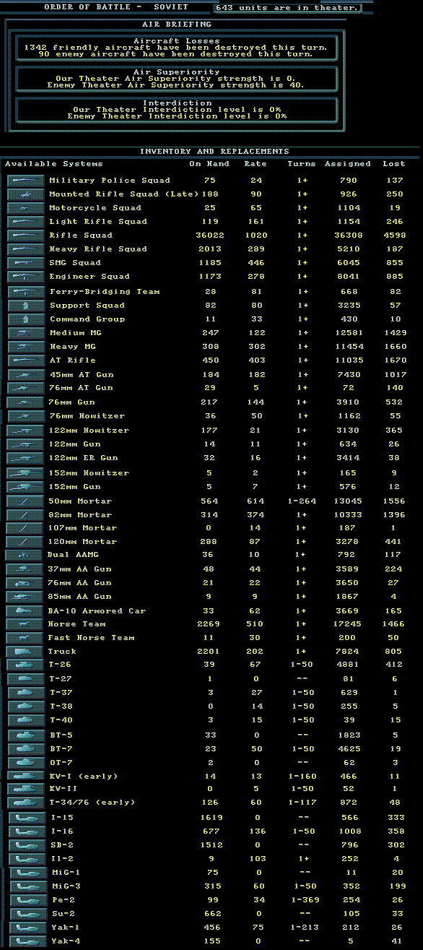Click the 'Inventory and Replacements' heading
Viewport: 423px width, 950px height.
[x=214, y=152]
